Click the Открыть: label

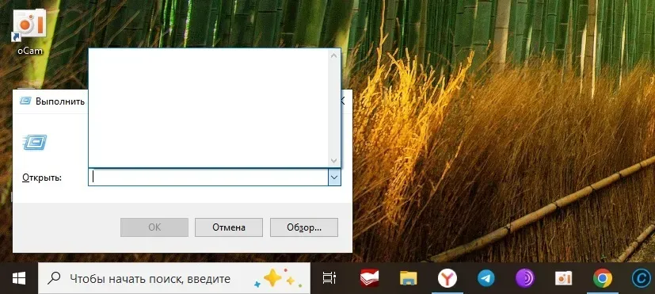click(42, 178)
